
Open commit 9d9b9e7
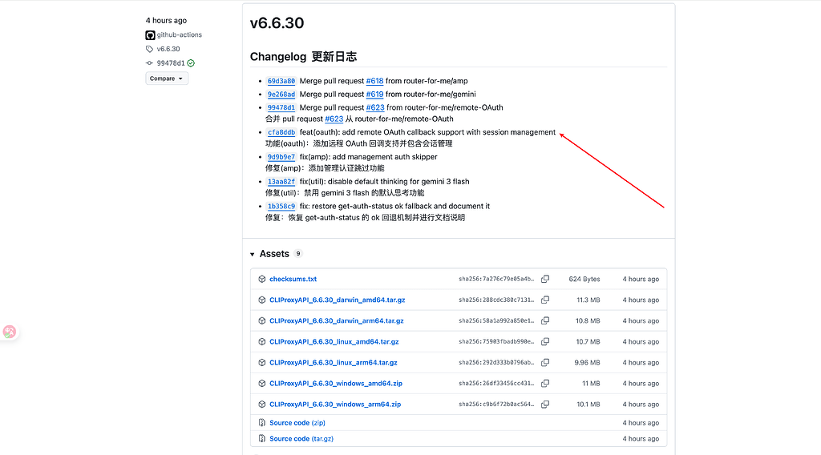[281, 157]
